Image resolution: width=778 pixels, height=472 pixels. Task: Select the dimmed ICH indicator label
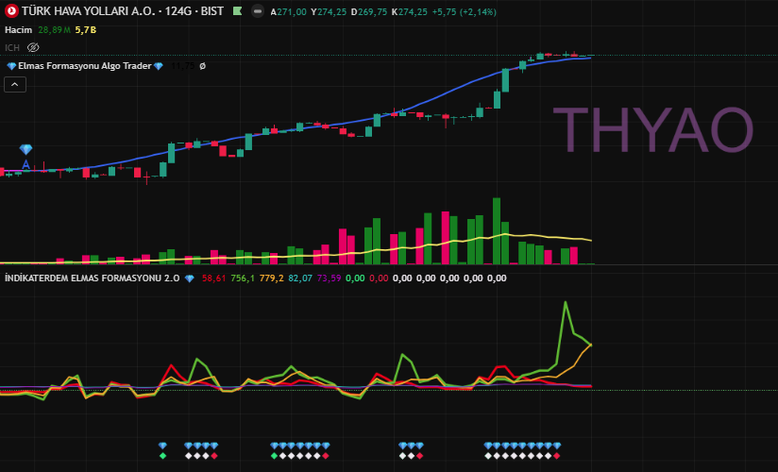pos(12,47)
